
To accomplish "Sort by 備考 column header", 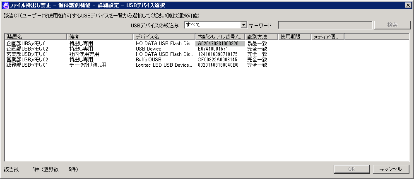I will tap(99, 36).
